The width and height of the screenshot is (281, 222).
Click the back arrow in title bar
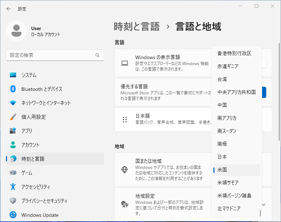(9, 9)
